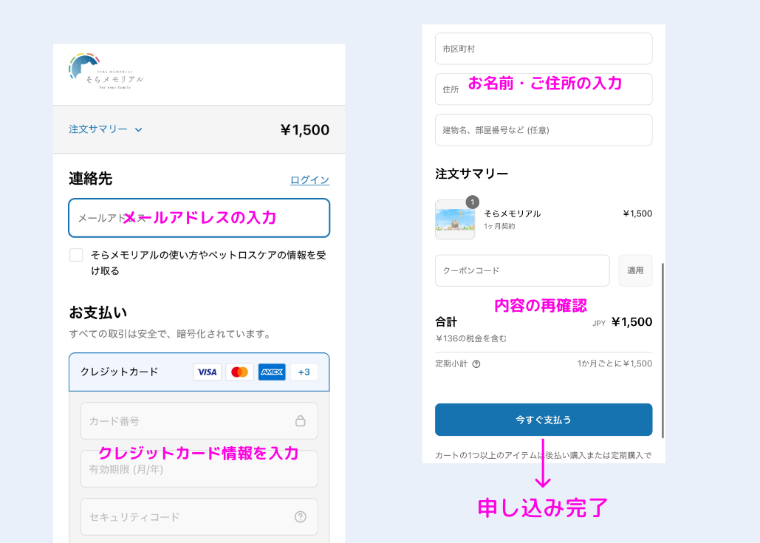Click the Mastercard icon
This screenshot has width=760, height=543.
[239, 372]
